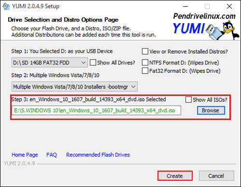Screen dimensions: 241x187
Task: Open the USB drive D:\ SD 14GB dropdown
Action: (x=50, y=62)
